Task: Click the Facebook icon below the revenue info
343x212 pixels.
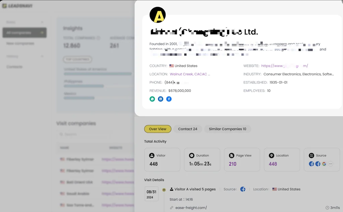Action: (x=169, y=99)
